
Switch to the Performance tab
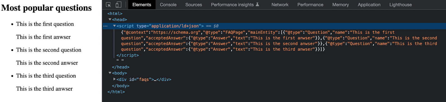310,5
